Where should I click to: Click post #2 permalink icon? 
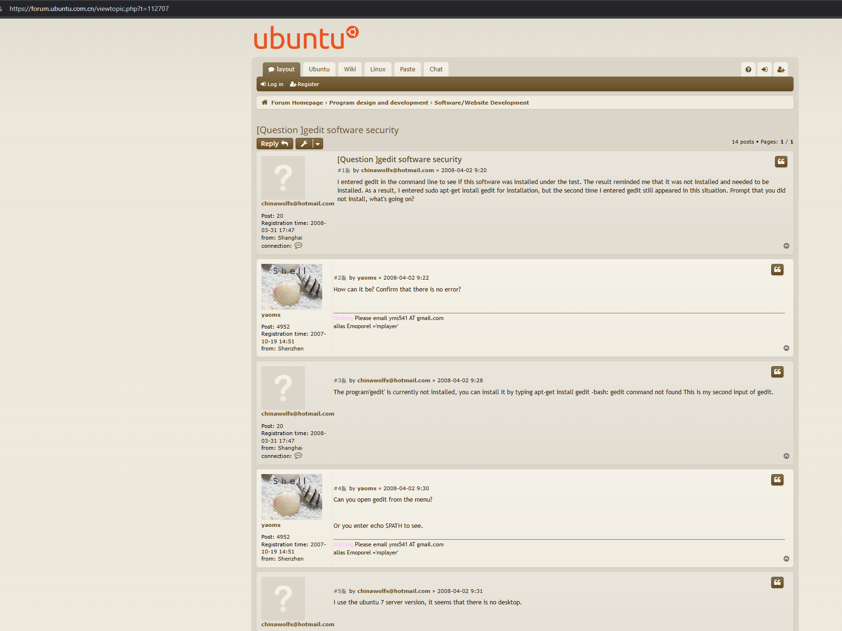coord(344,278)
